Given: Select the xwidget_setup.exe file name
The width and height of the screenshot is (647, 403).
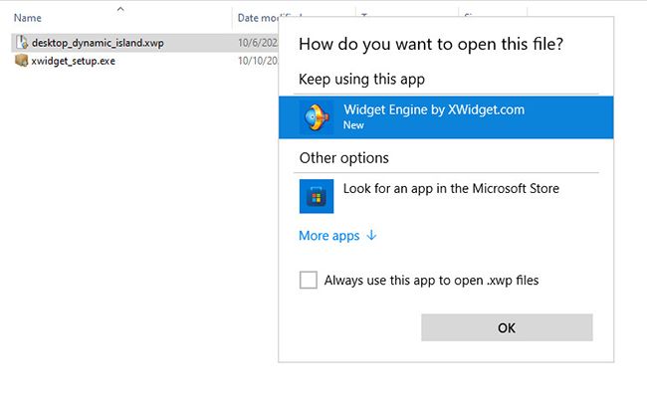Looking at the screenshot, I should (73, 61).
